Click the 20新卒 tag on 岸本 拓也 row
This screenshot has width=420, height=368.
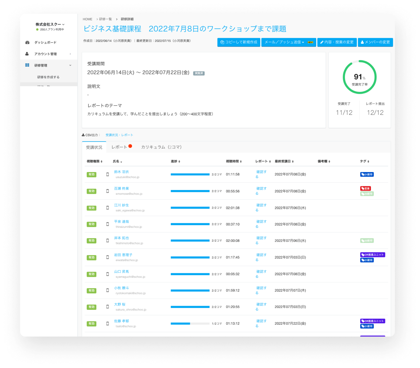pyautogui.click(x=367, y=241)
